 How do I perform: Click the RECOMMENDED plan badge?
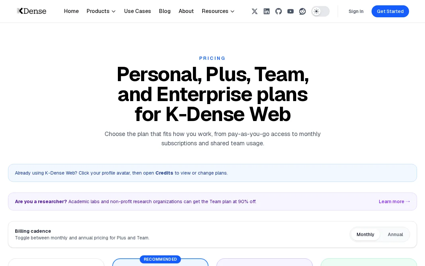coord(160,259)
